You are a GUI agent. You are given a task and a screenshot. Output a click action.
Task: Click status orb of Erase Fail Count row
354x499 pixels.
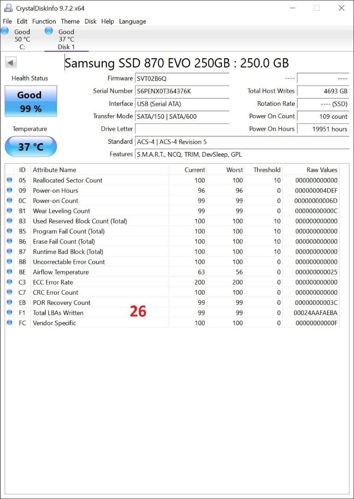[10, 241]
